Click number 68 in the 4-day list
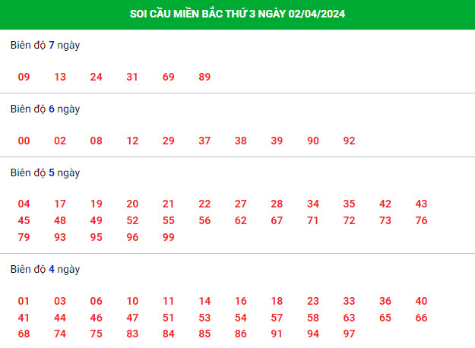The image size is (475, 348). click(x=24, y=334)
